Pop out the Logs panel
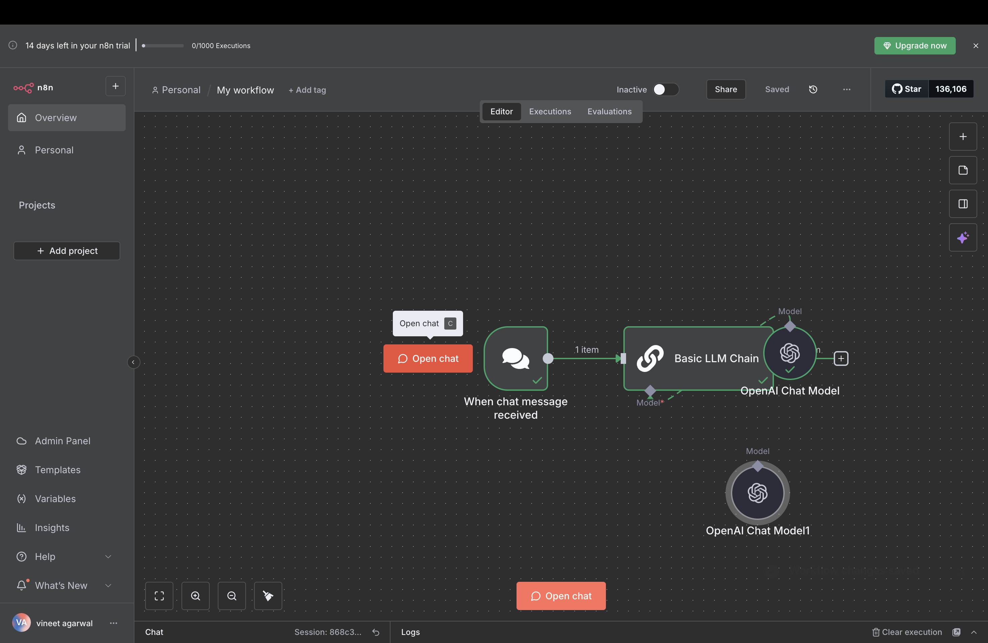The height and width of the screenshot is (643, 988). (x=956, y=632)
